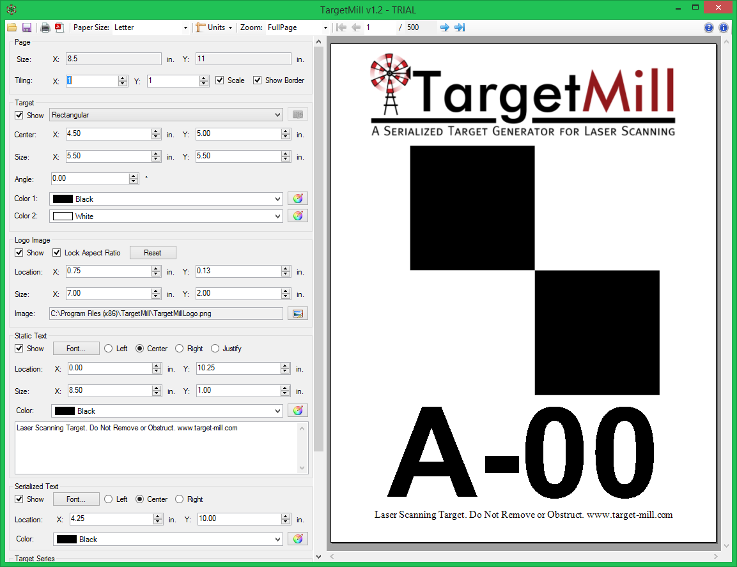The image size is (737, 567).
Task: Expand the Rectangular target type dropdown
Action: coord(278,115)
